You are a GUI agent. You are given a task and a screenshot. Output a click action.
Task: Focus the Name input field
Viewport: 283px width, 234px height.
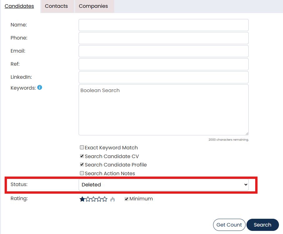coord(163,25)
